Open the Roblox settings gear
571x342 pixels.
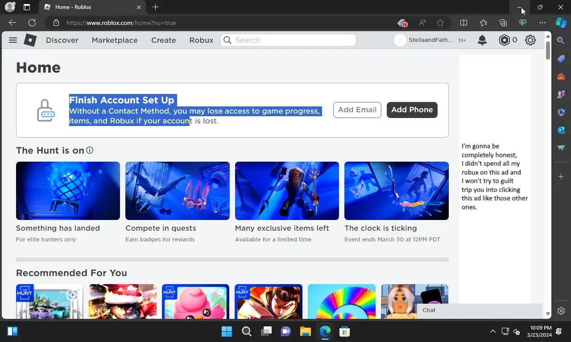click(x=530, y=40)
